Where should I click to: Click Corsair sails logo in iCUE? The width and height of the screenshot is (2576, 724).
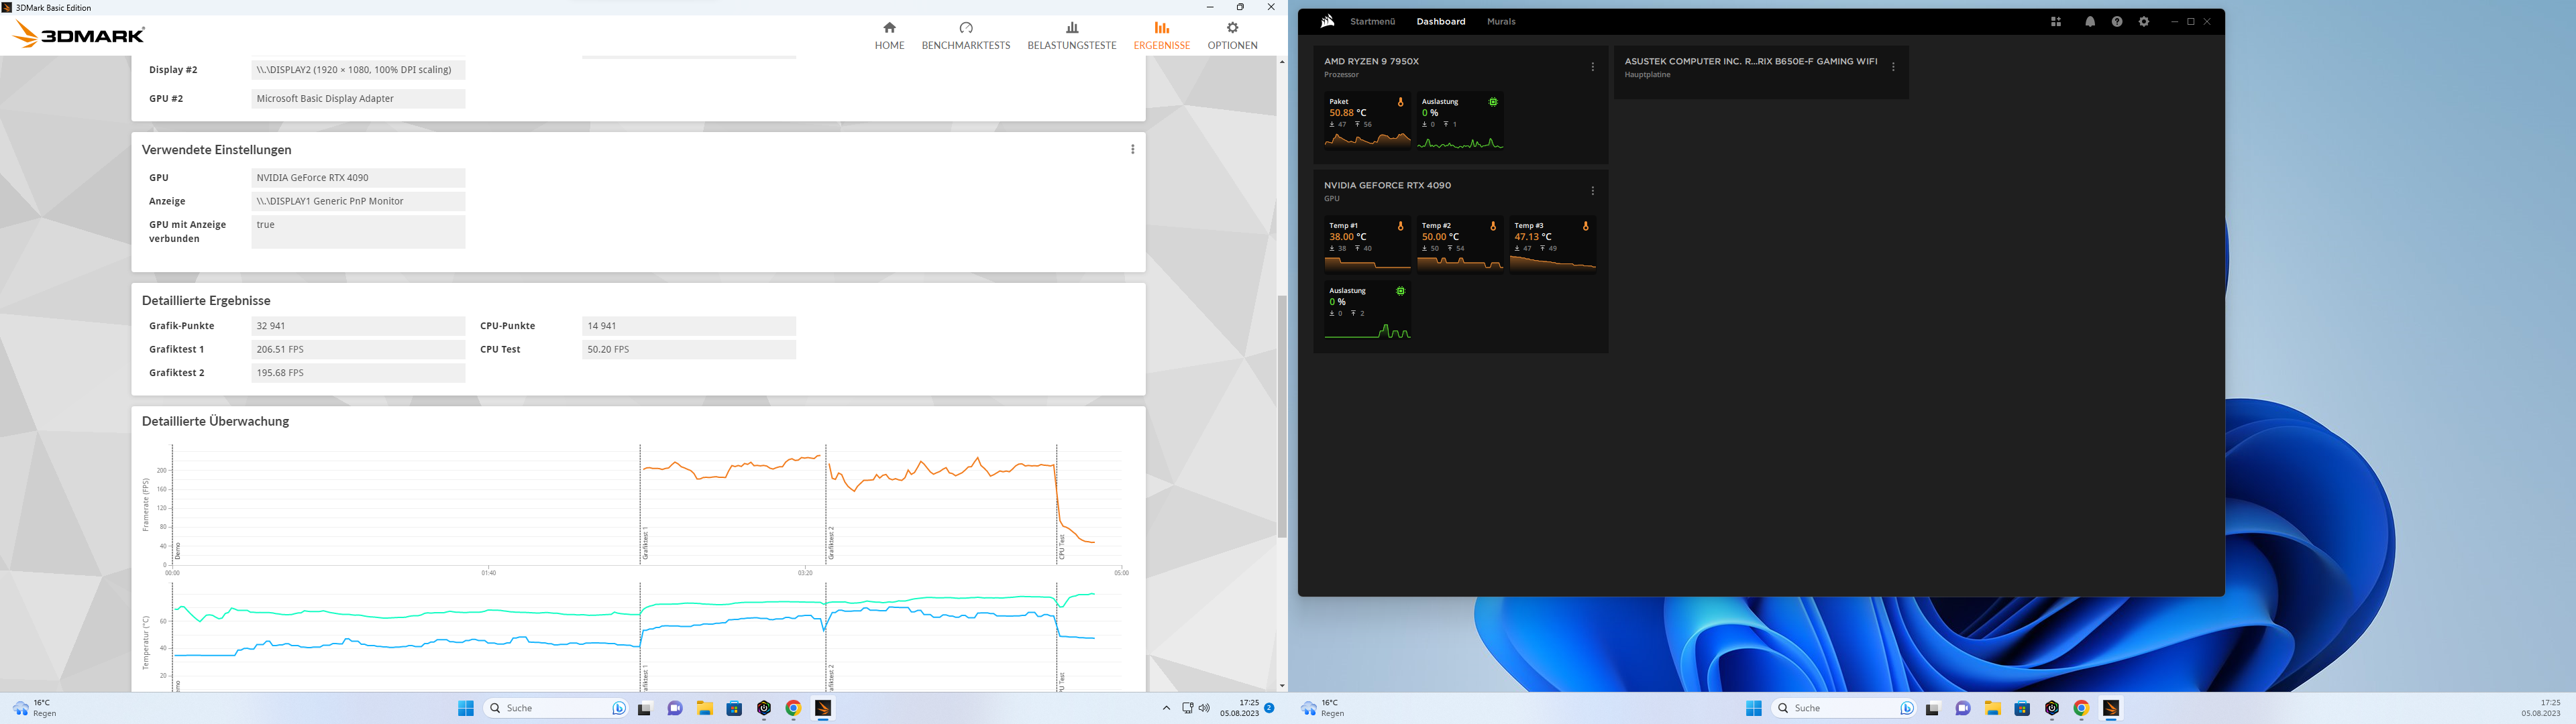tap(1327, 21)
